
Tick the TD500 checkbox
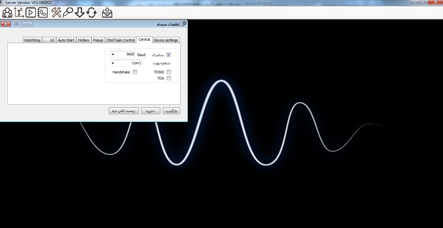(169, 72)
